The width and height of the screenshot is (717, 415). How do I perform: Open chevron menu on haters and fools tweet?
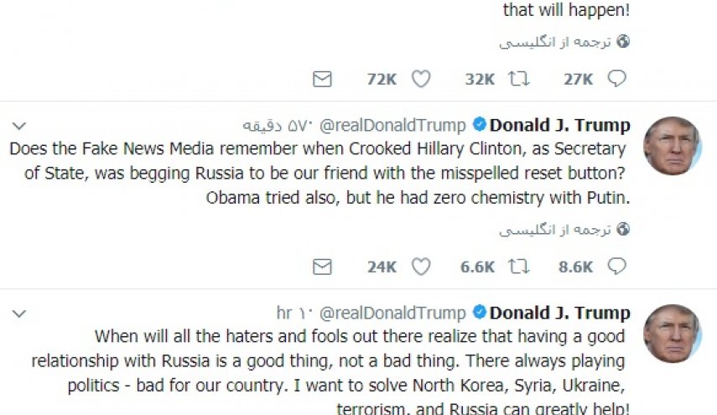[19, 313]
